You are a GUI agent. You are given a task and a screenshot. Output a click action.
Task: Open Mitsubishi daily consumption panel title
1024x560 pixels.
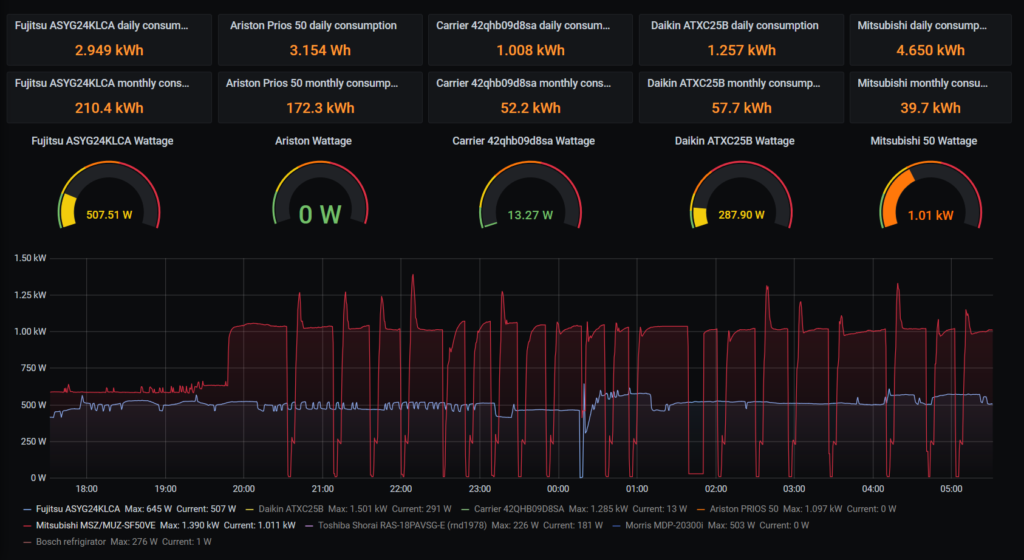(922, 26)
